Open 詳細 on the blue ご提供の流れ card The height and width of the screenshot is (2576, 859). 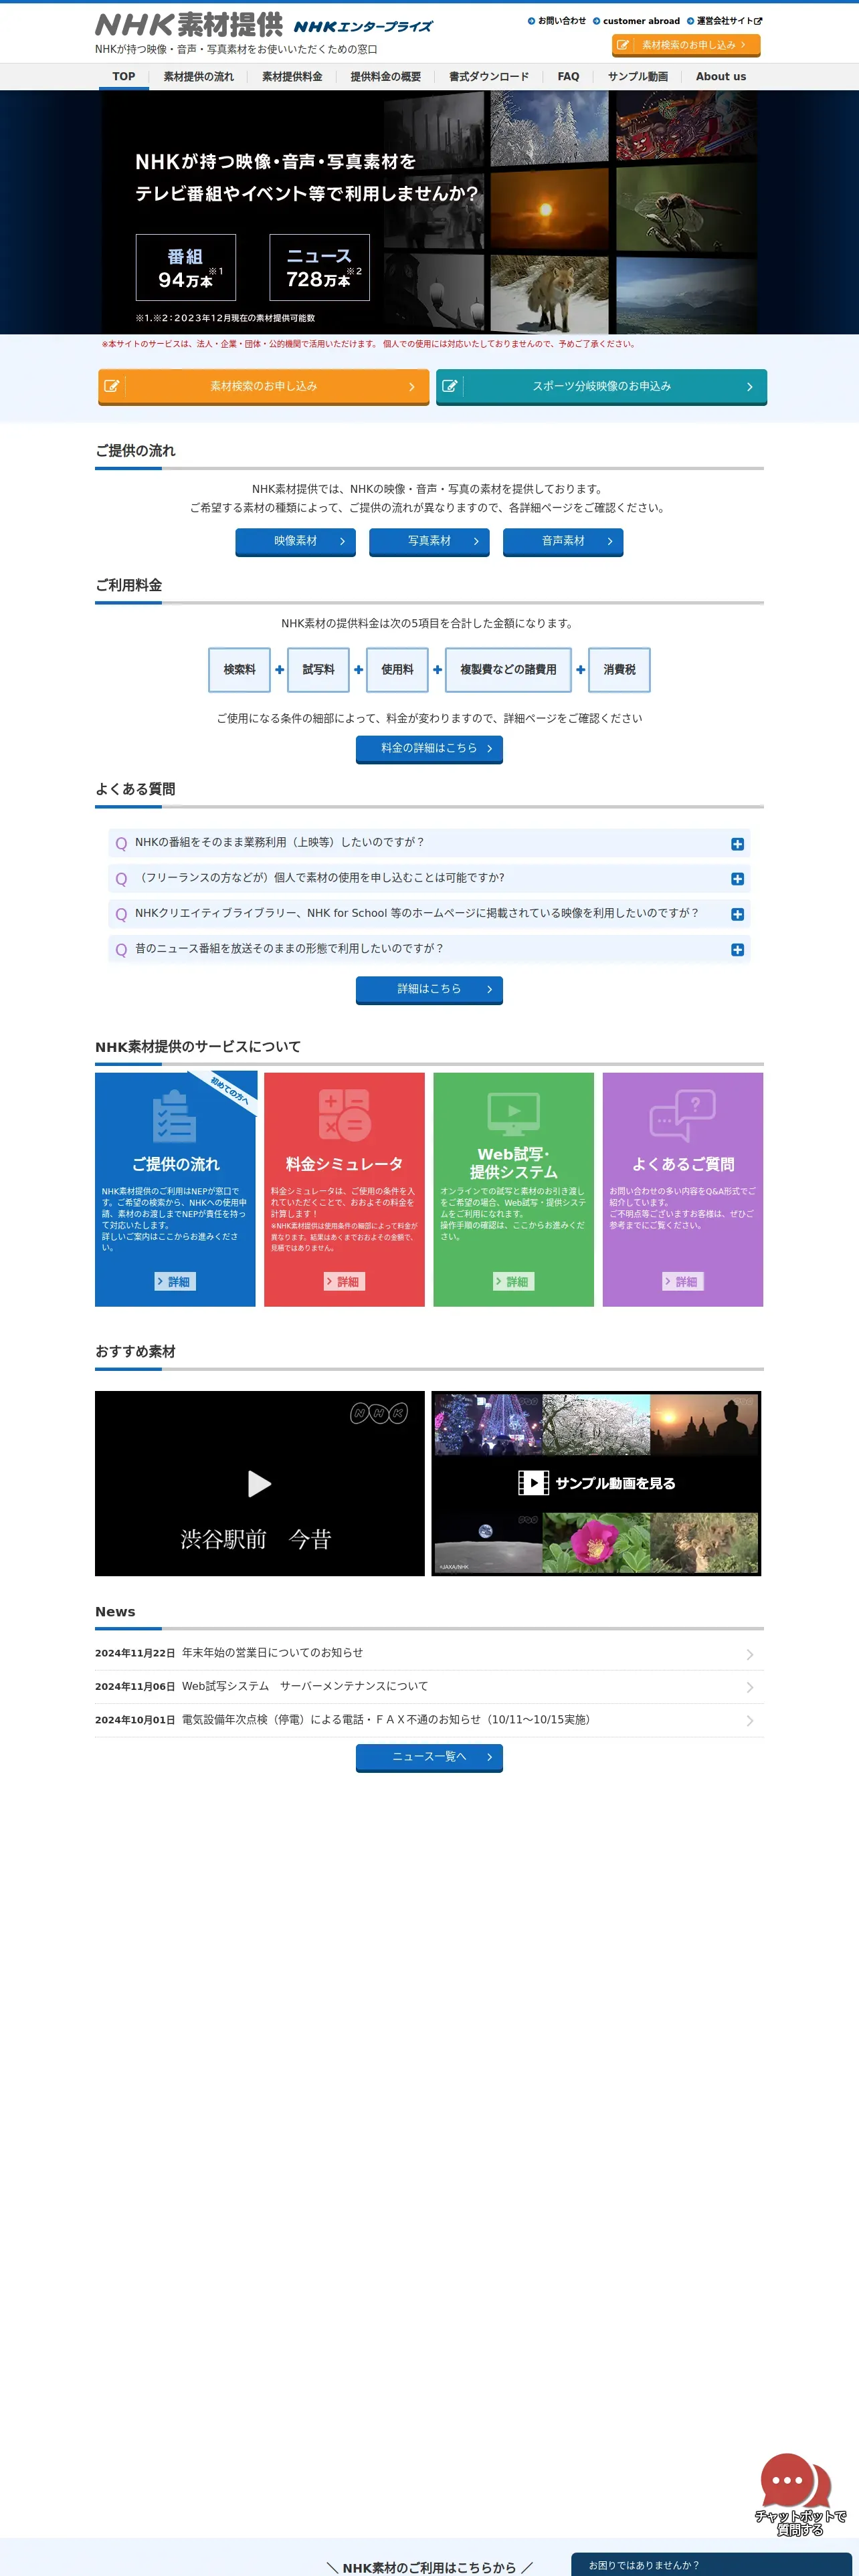[175, 1281]
